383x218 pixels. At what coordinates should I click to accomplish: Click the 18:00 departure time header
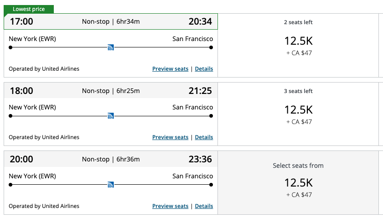[21, 91]
